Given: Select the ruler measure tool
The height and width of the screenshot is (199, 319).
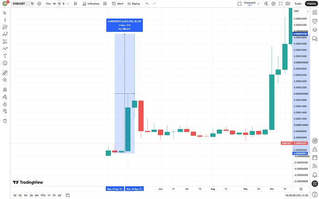Looking at the screenshot, I should [x=5, y=72].
